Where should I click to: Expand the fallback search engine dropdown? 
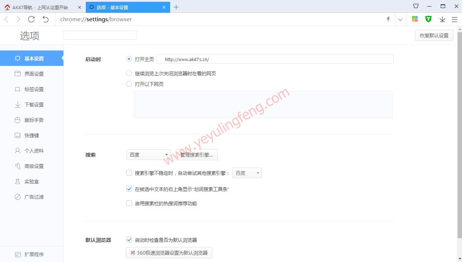[247, 173]
